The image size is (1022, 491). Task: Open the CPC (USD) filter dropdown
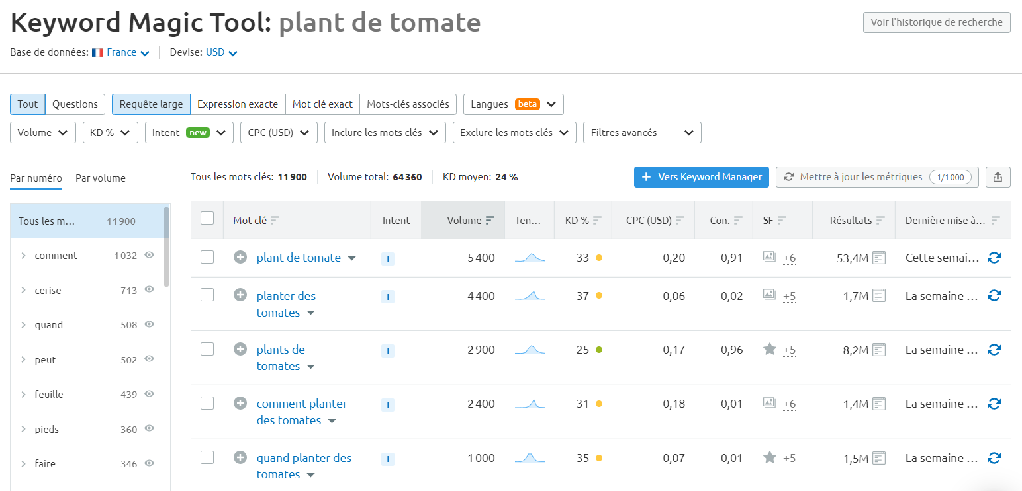click(x=279, y=132)
